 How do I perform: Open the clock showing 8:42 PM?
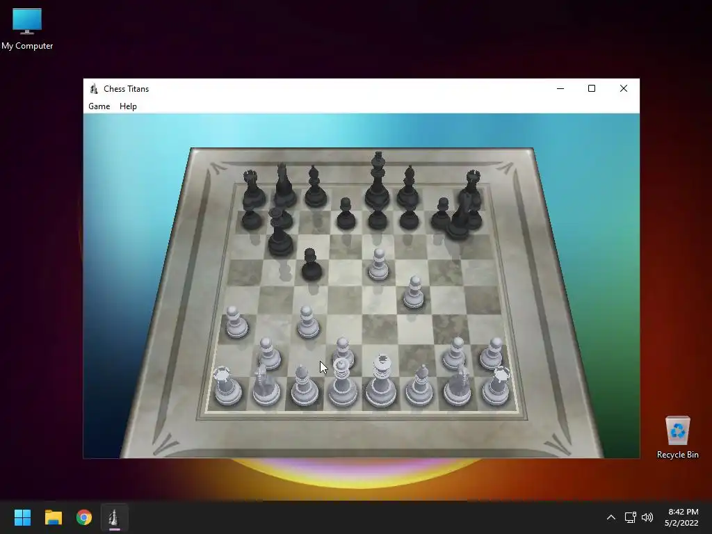pos(681,517)
